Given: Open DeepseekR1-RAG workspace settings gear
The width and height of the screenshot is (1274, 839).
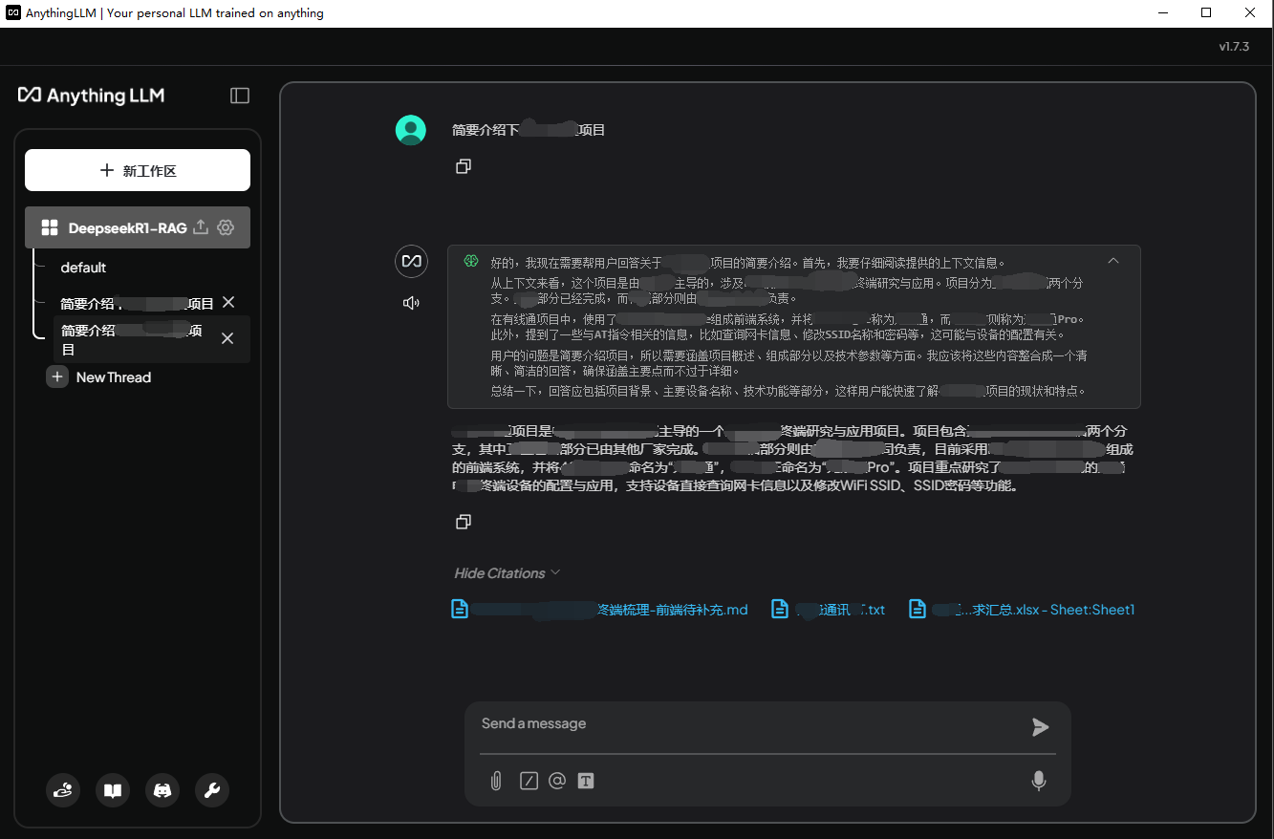Looking at the screenshot, I should click(x=226, y=227).
